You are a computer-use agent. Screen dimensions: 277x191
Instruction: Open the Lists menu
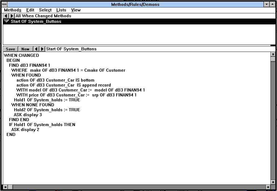[x=61, y=10]
